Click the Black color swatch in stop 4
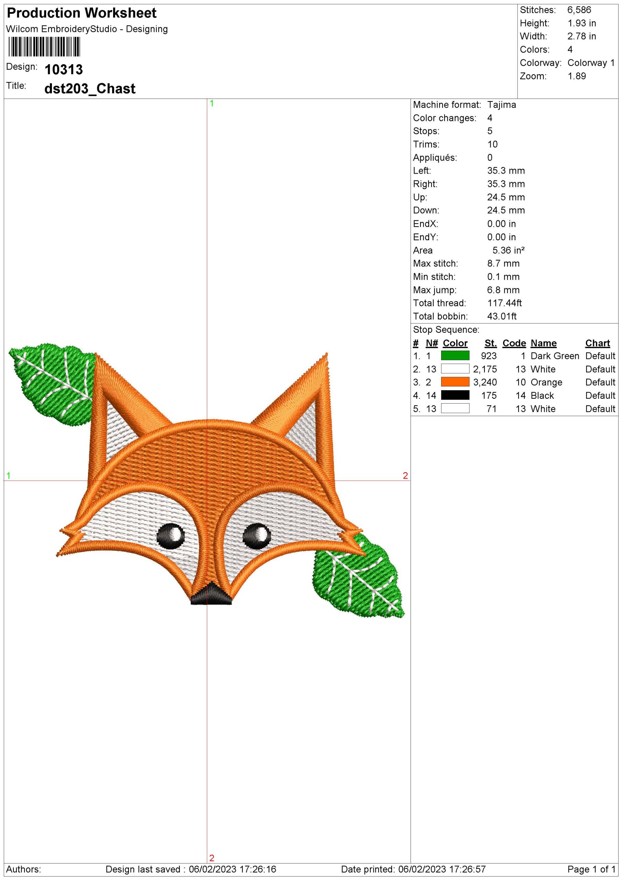 (x=455, y=395)
